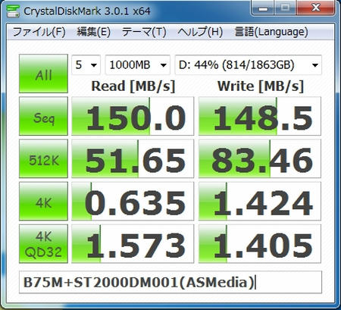
Task: Open the ヘルプ(H) menu
Action: click(200, 32)
